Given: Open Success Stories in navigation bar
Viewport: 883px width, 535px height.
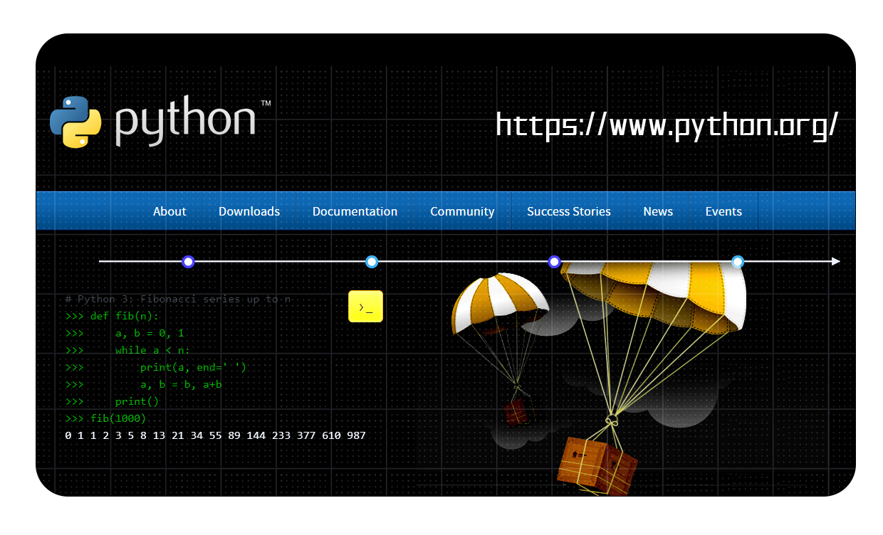Looking at the screenshot, I should click(569, 211).
